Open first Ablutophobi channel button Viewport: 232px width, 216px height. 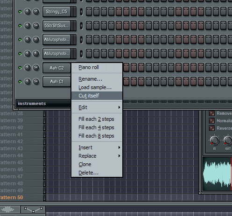coord(56,40)
